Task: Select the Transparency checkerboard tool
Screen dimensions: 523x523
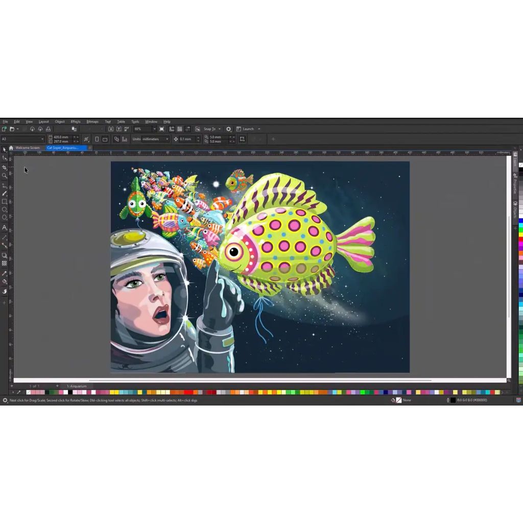Action: tap(5, 264)
